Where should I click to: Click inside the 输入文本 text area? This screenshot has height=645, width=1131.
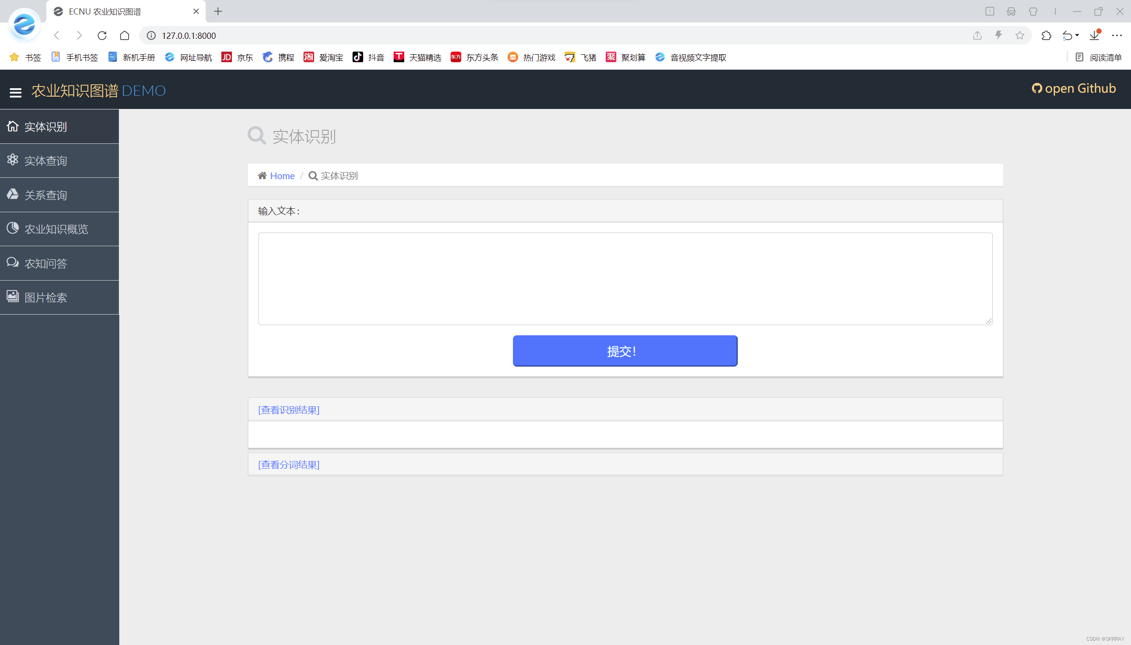click(x=625, y=279)
